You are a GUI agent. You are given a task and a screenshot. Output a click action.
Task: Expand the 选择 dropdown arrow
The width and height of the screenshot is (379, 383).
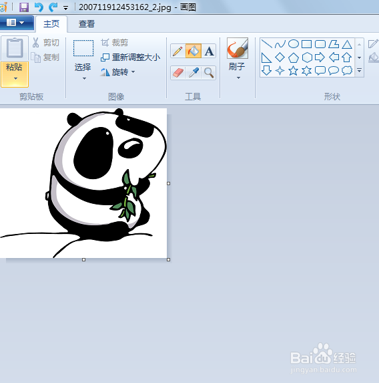point(84,79)
